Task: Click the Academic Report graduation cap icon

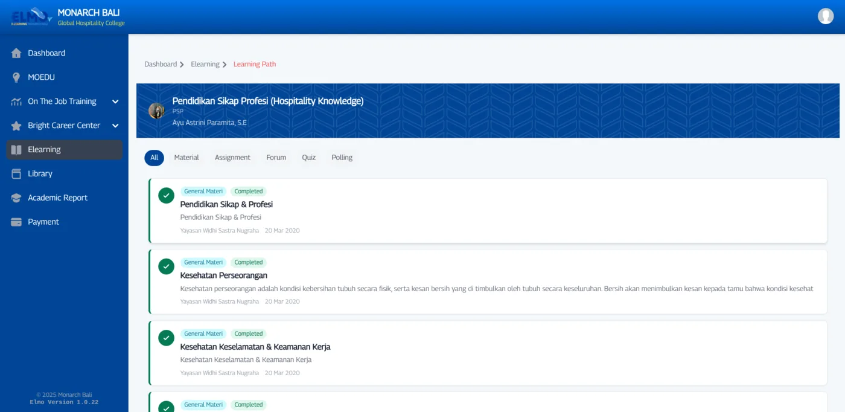Action: click(x=16, y=198)
